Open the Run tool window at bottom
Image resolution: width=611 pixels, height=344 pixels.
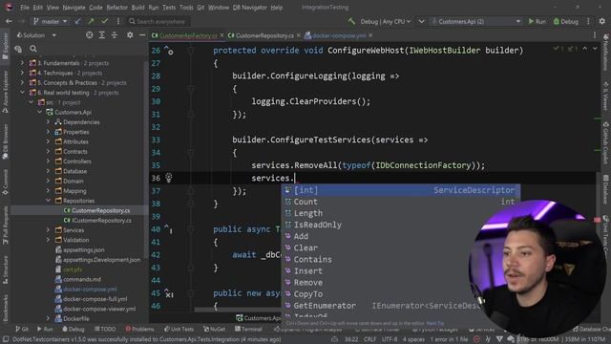[x=45, y=329]
